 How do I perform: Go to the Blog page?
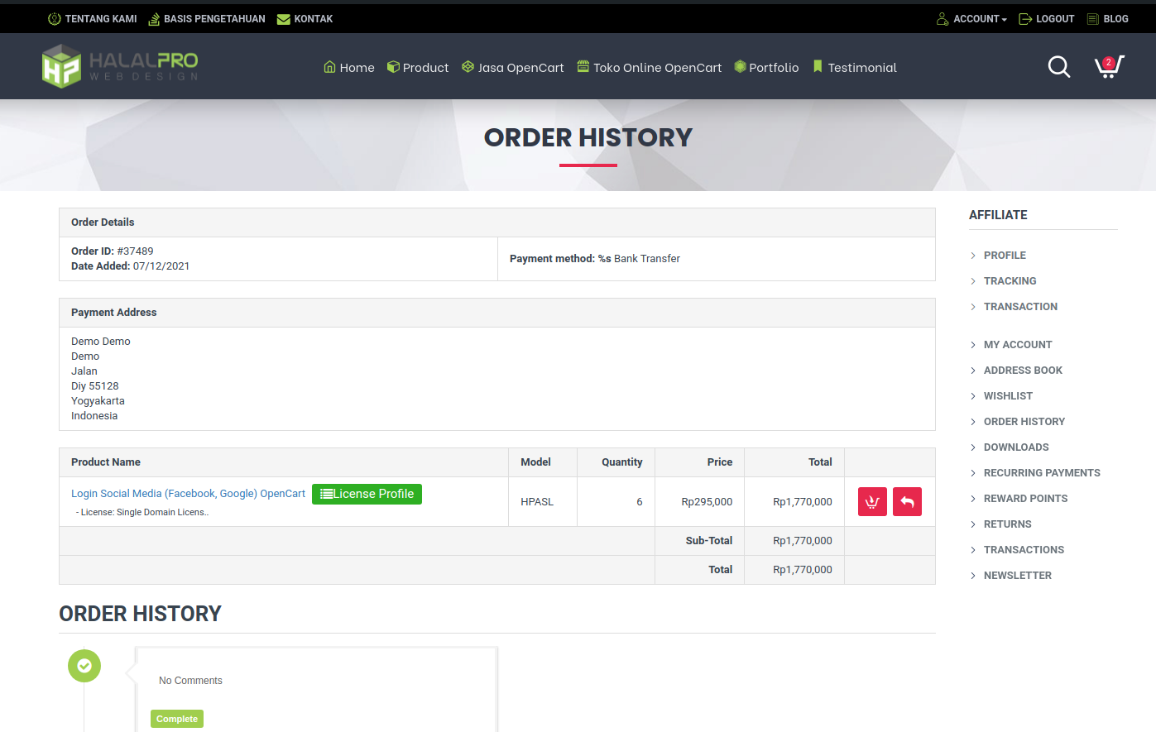[x=1107, y=19]
